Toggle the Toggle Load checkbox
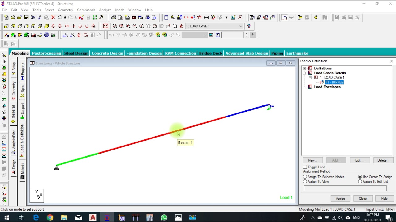 (305, 167)
